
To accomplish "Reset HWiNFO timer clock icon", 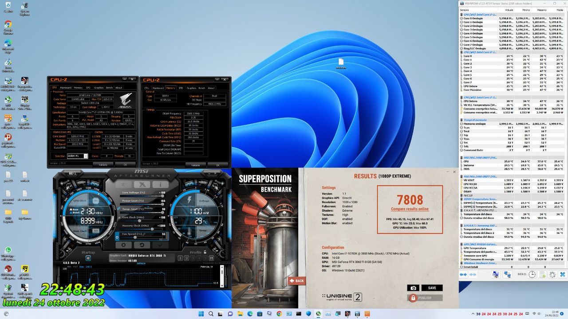I will [x=532, y=275].
